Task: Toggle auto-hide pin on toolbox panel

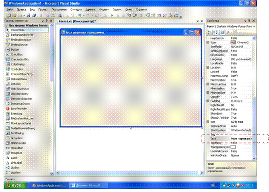Action: (47, 21)
